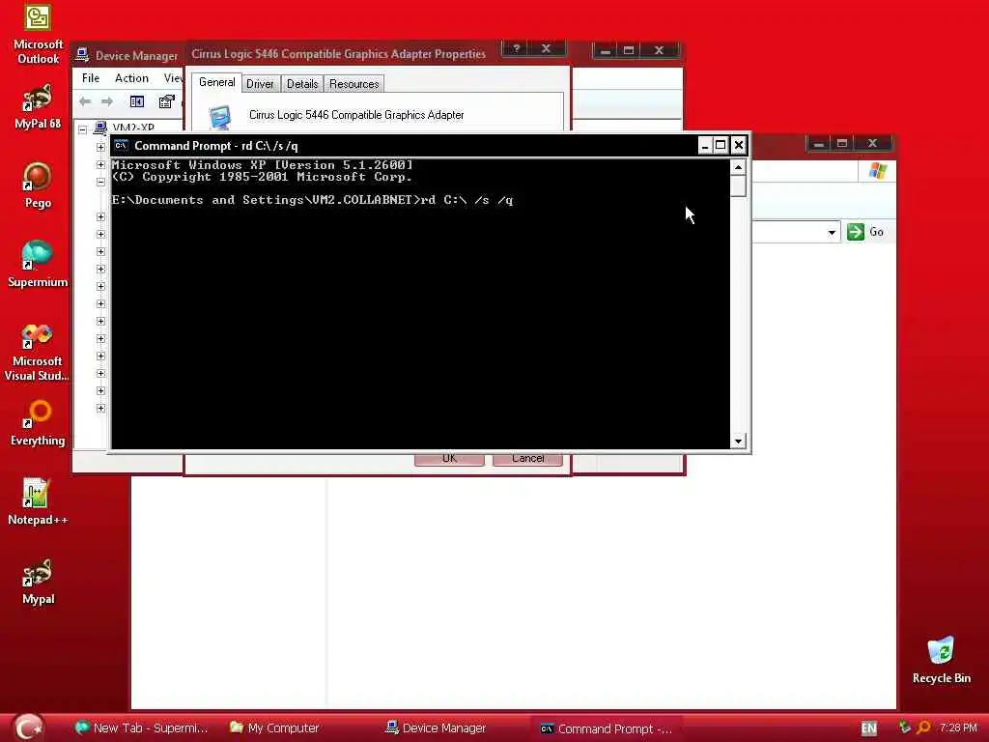Collapse the VM2-XP root tree node

coord(83,130)
